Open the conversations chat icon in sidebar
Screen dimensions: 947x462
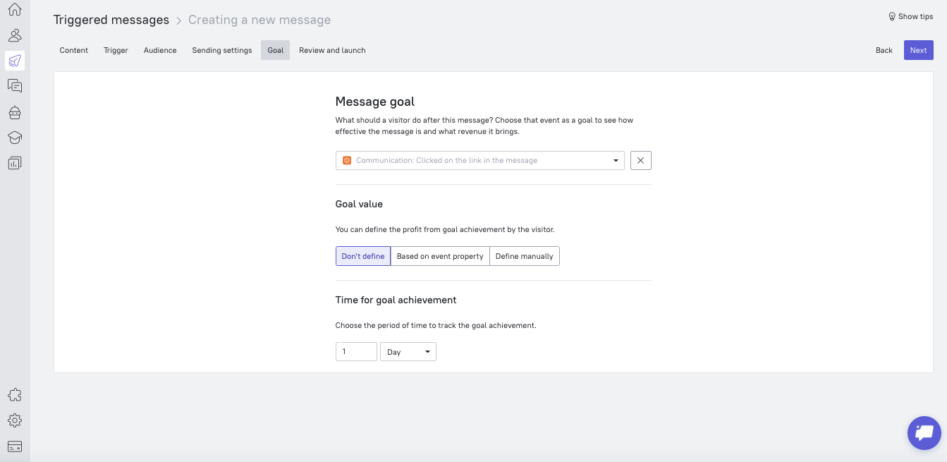pyautogui.click(x=15, y=86)
